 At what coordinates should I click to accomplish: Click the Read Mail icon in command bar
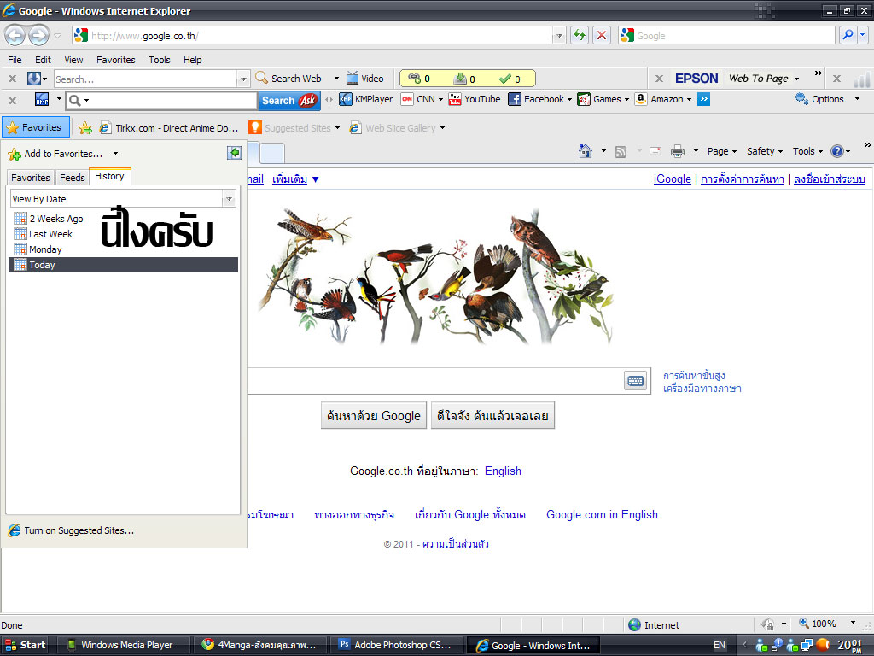[x=655, y=151]
